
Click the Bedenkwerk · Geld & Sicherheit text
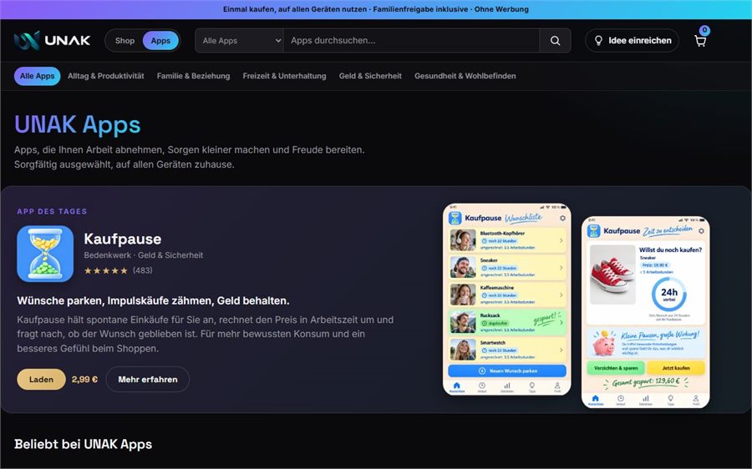point(144,255)
